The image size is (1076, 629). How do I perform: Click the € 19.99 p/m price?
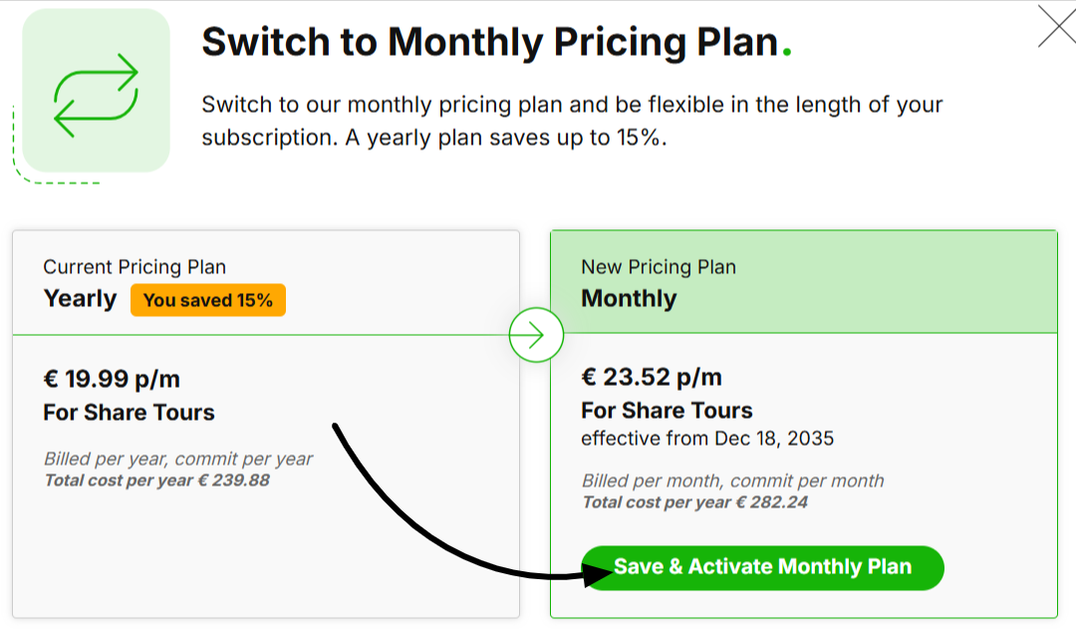(112, 379)
